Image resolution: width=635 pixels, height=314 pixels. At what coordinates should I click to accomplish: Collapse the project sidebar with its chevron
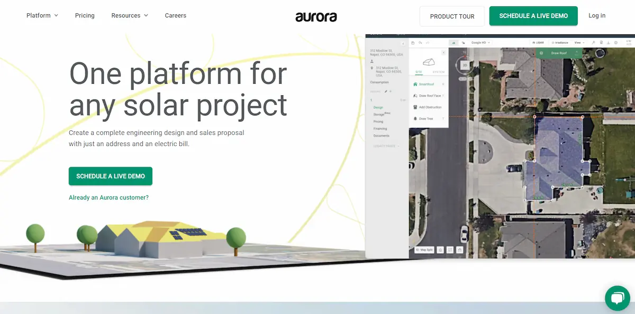pyautogui.click(x=403, y=43)
